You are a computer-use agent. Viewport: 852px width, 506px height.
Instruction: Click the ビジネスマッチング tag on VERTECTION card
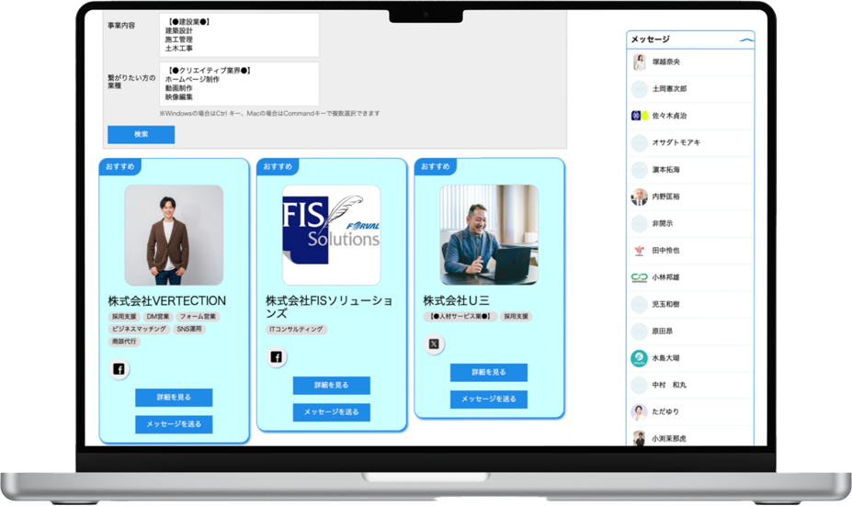click(x=138, y=329)
